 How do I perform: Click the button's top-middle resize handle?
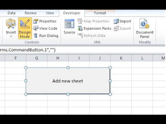coord(68,68)
